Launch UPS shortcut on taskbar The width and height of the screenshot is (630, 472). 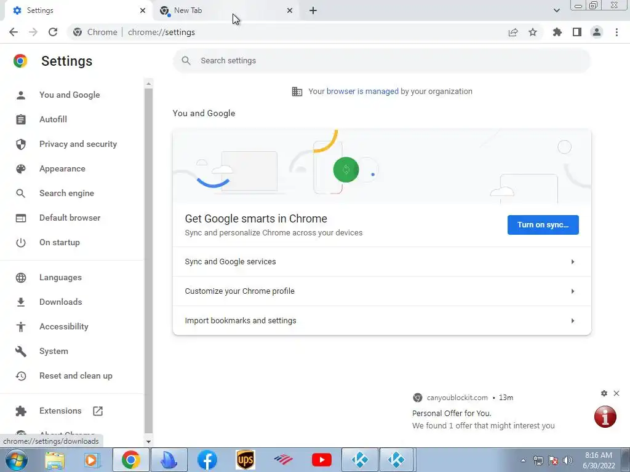pyautogui.click(x=245, y=460)
